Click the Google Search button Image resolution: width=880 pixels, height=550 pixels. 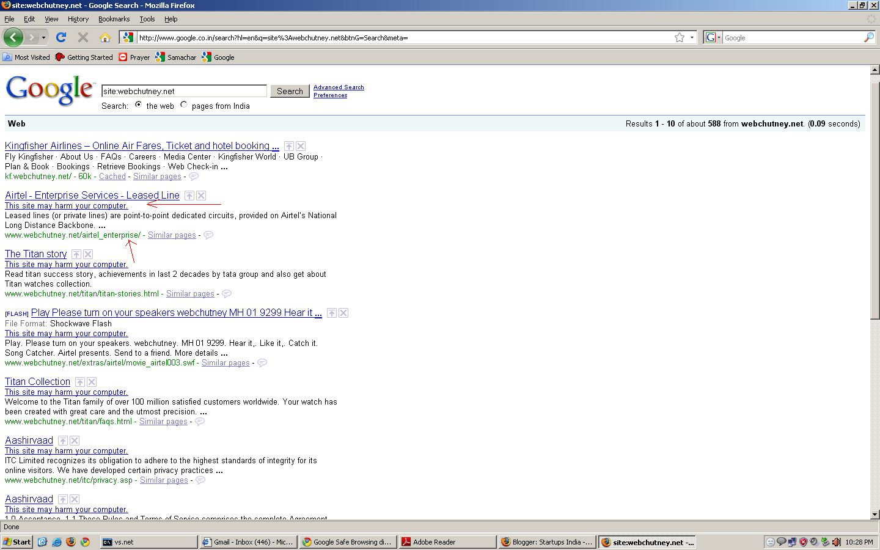pos(290,91)
